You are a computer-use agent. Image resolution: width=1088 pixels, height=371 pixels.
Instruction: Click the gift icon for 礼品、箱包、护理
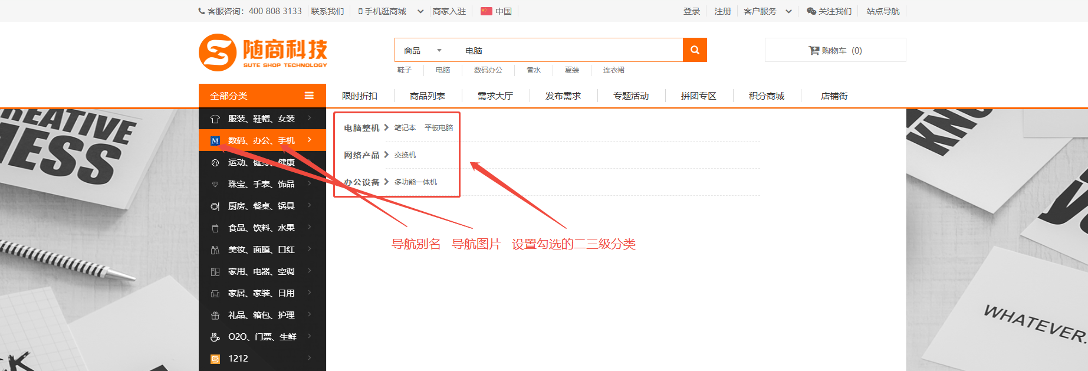click(215, 316)
